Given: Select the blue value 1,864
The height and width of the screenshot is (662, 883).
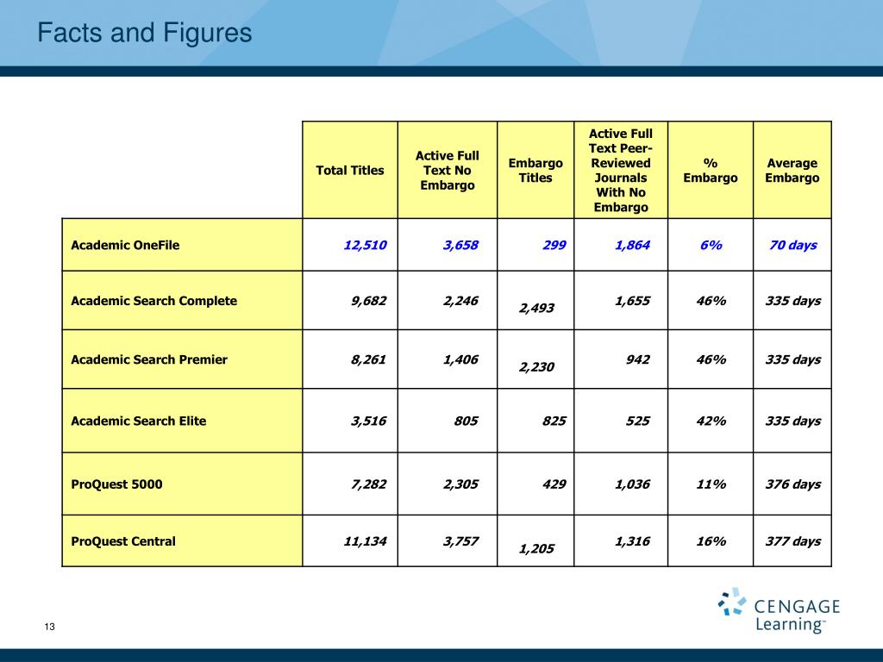Looking at the screenshot, I should click(x=632, y=245).
